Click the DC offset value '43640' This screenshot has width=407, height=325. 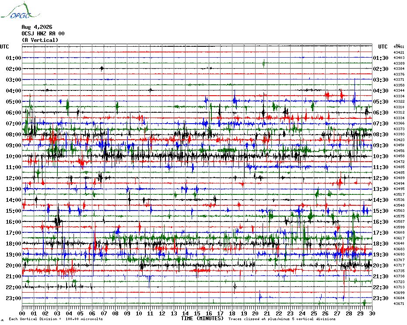click(399, 244)
